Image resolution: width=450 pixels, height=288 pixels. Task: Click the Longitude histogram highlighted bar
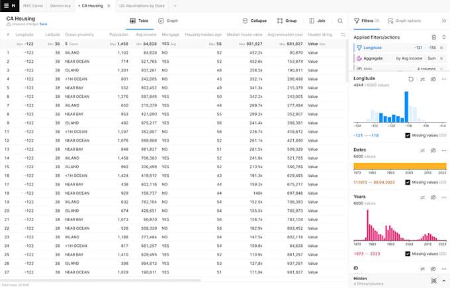(x=406, y=107)
